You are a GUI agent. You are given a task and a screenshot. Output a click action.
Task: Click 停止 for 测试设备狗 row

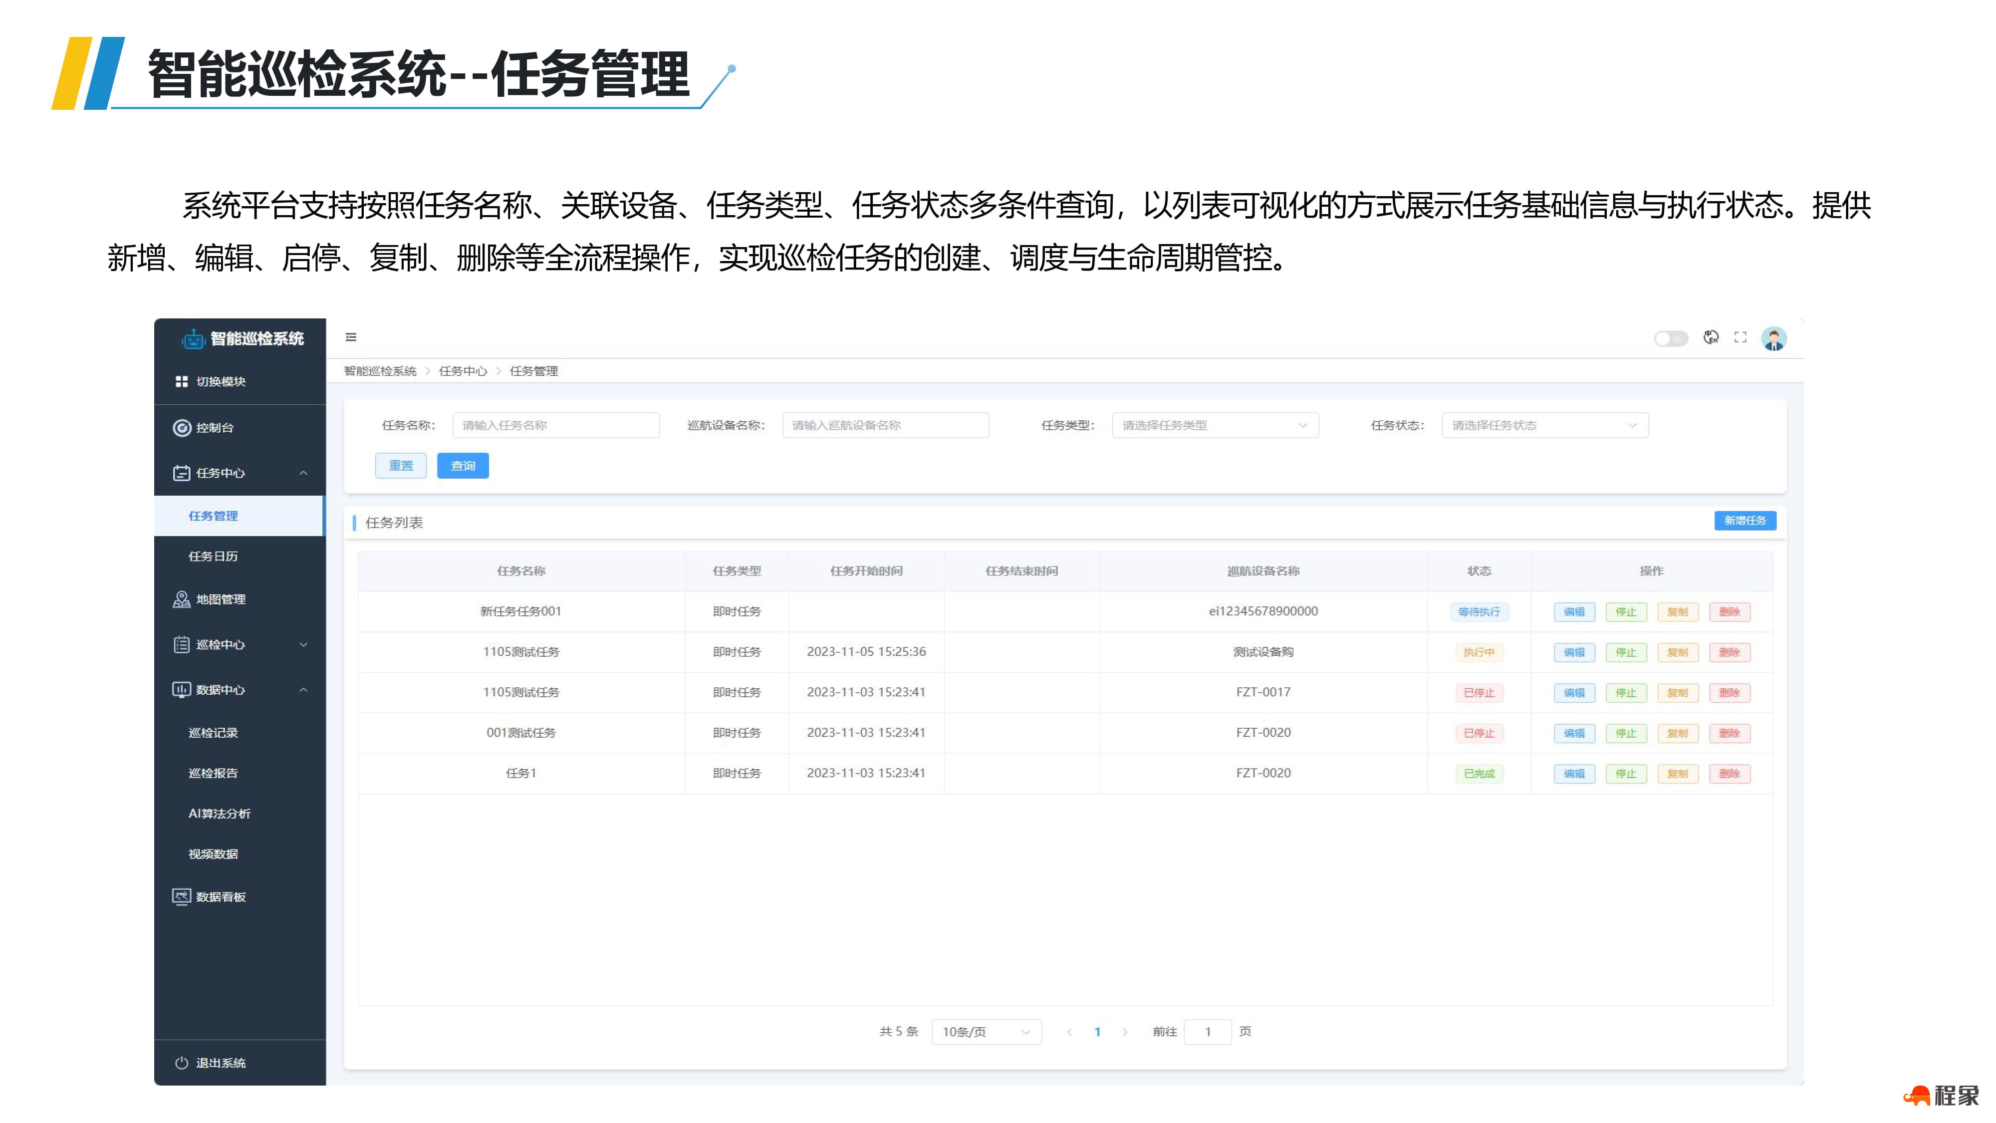click(1626, 652)
